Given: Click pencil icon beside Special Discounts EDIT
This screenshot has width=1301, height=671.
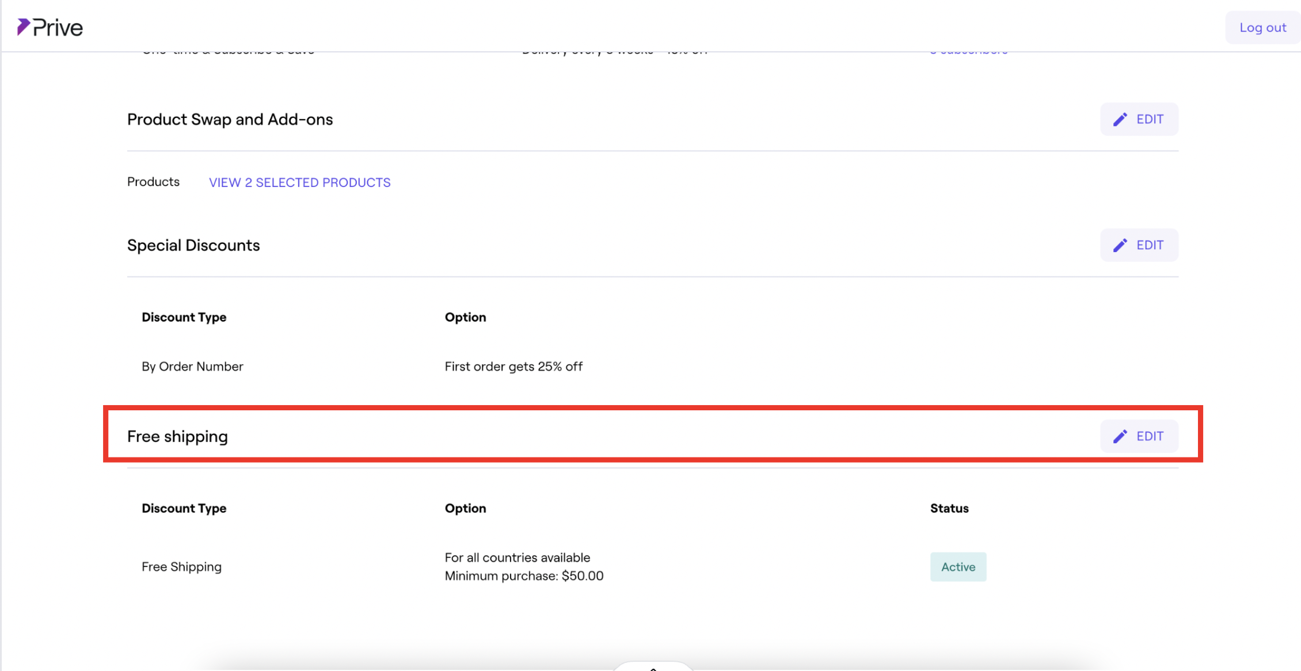Looking at the screenshot, I should tap(1120, 245).
